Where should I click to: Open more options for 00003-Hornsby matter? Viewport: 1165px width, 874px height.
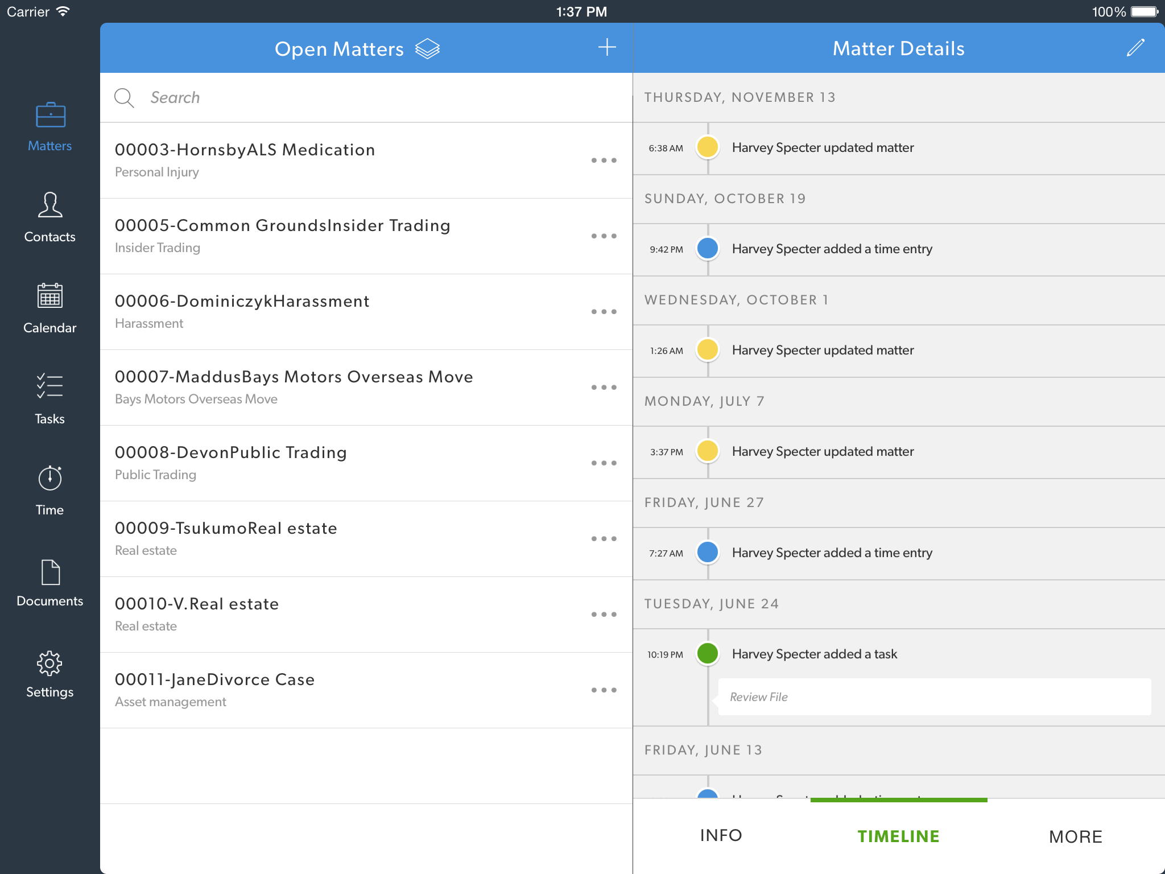(x=604, y=160)
